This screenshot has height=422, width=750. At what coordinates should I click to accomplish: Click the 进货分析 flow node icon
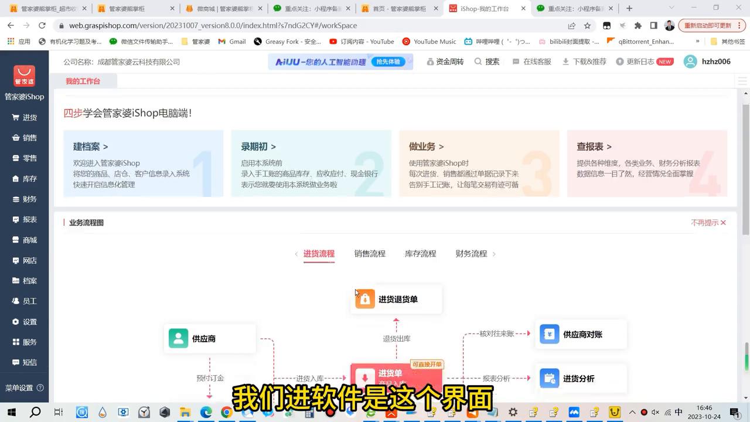point(549,379)
